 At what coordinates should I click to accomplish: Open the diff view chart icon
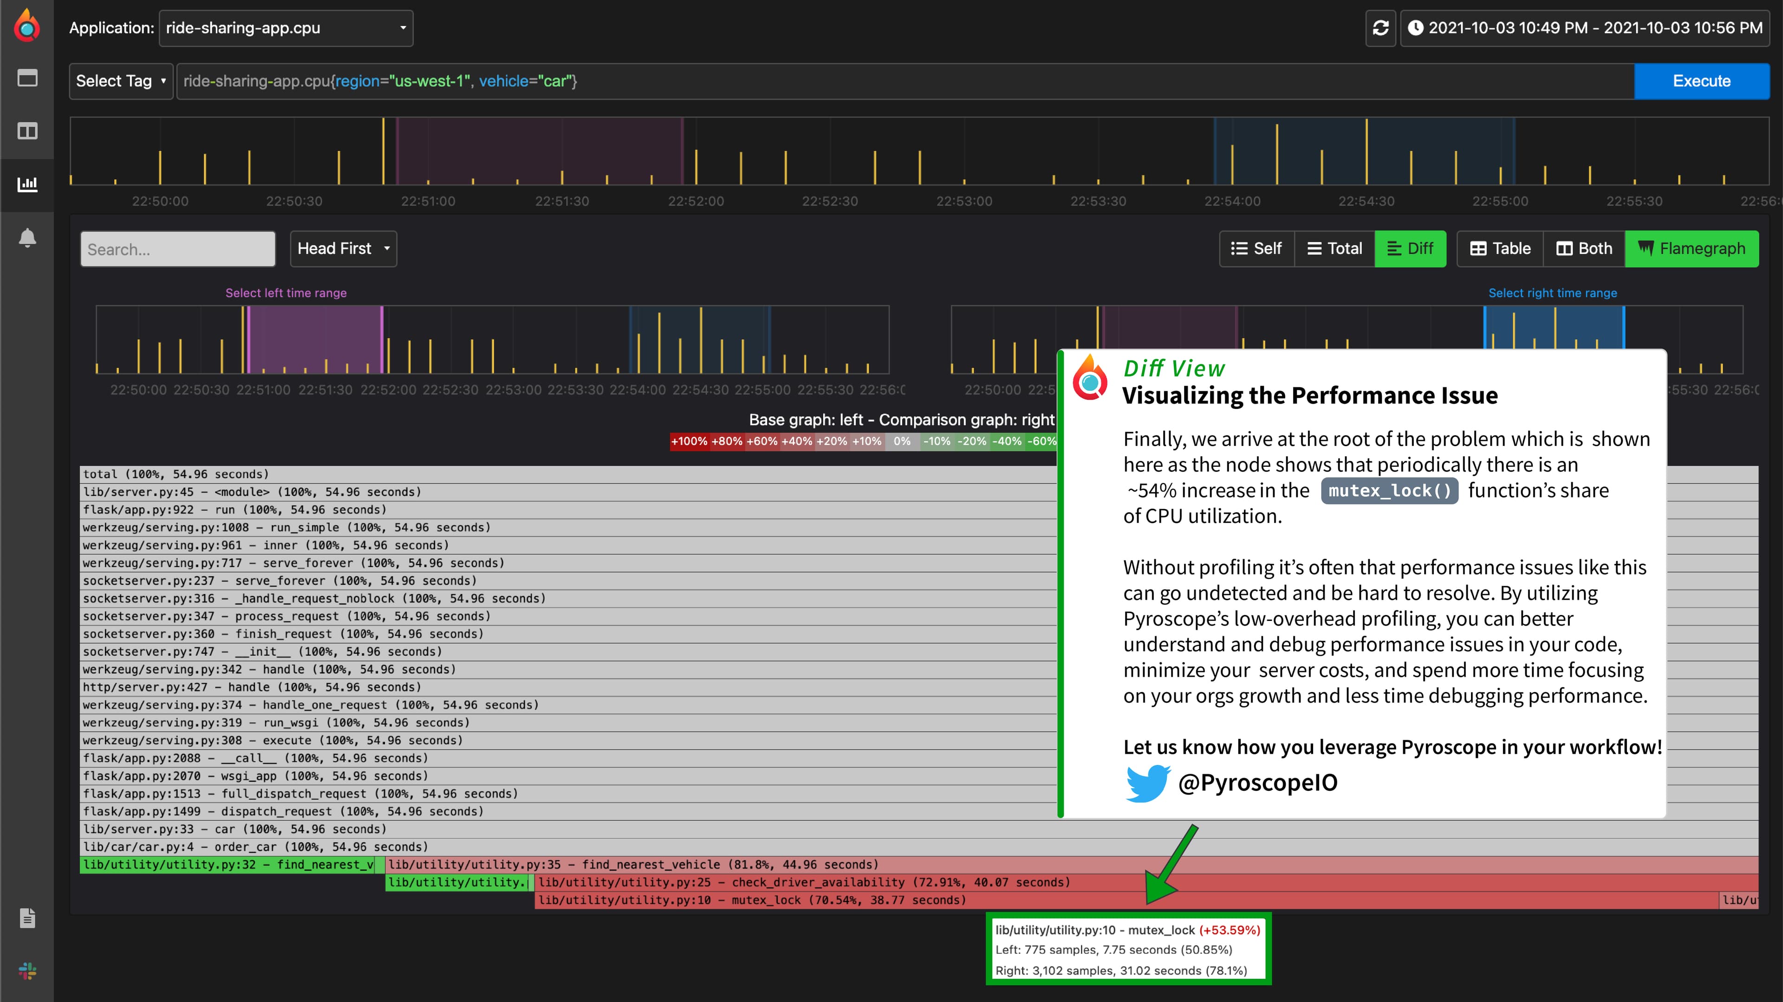tap(28, 184)
